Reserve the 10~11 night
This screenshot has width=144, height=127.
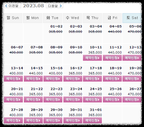(x=92, y=58)
